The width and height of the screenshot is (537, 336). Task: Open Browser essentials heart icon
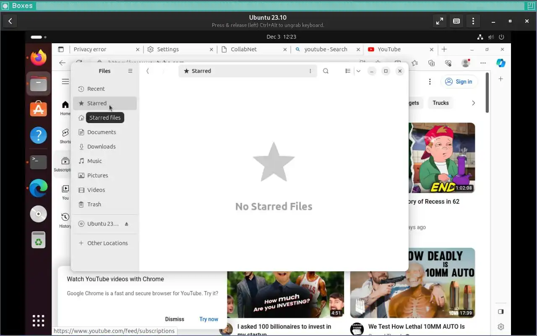(x=448, y=63)
